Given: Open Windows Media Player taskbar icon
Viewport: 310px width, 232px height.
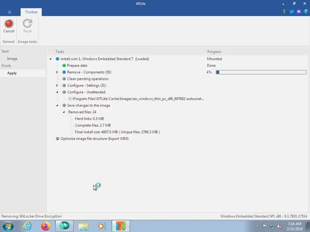Looking at the screenshot, I should tap(102, 226).
